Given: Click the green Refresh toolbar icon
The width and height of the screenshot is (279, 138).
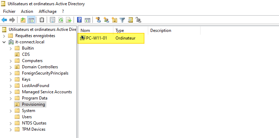Looking at the screenshot, I should click(x=61, y=20).
